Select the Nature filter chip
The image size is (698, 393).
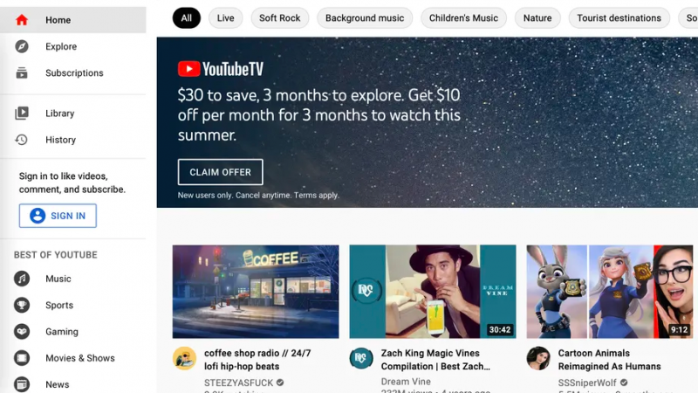(537, 18)
